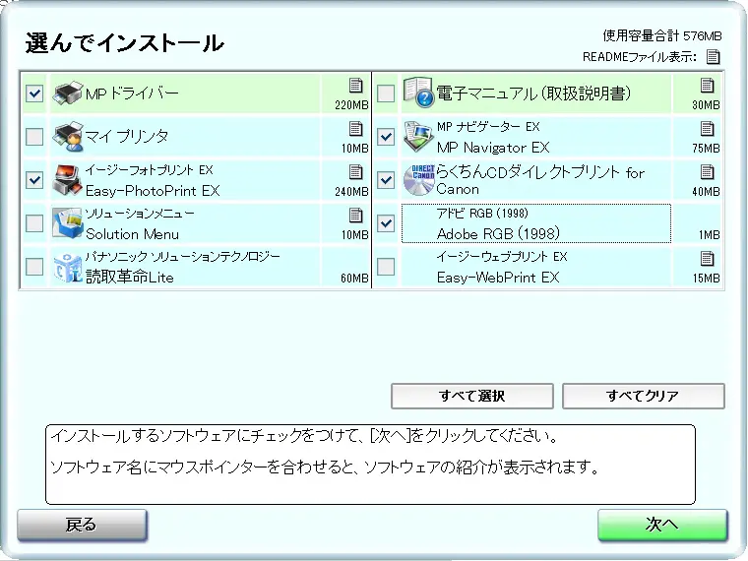
Task: Click the らくちんCDダイレクトプリント disc icon
Action: click(418, 180)
